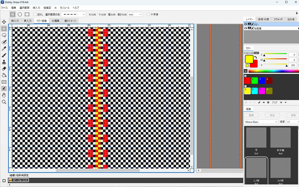
Task: Click the swap foreground/background colors arrow
Action: pyautogui.click(x=255, y=57)
